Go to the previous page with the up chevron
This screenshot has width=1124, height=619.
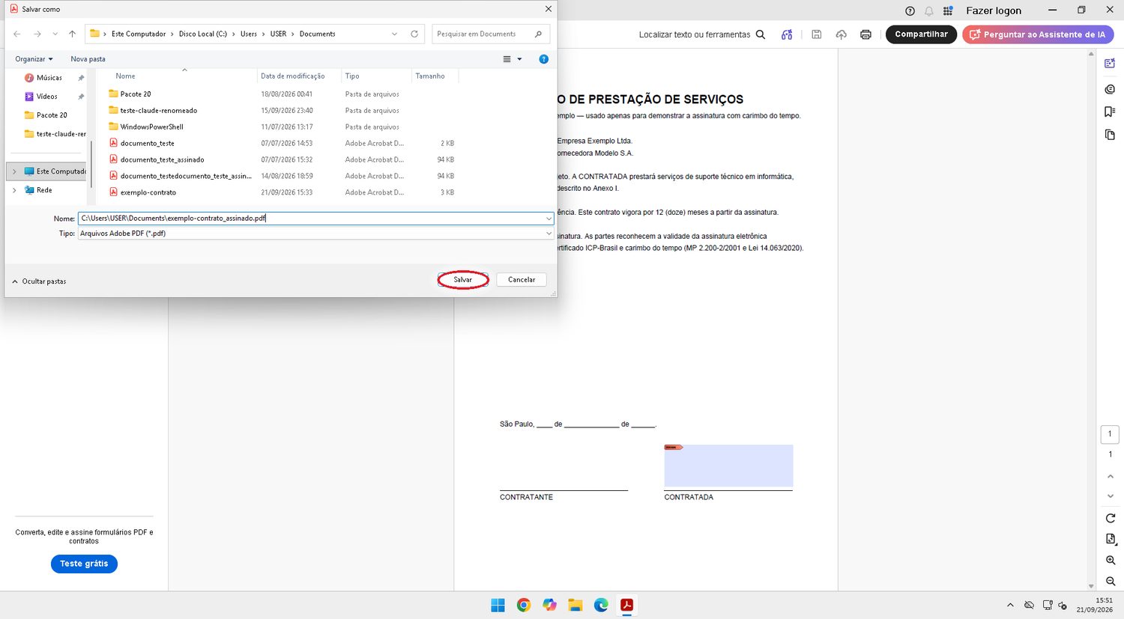point(1111,476)
